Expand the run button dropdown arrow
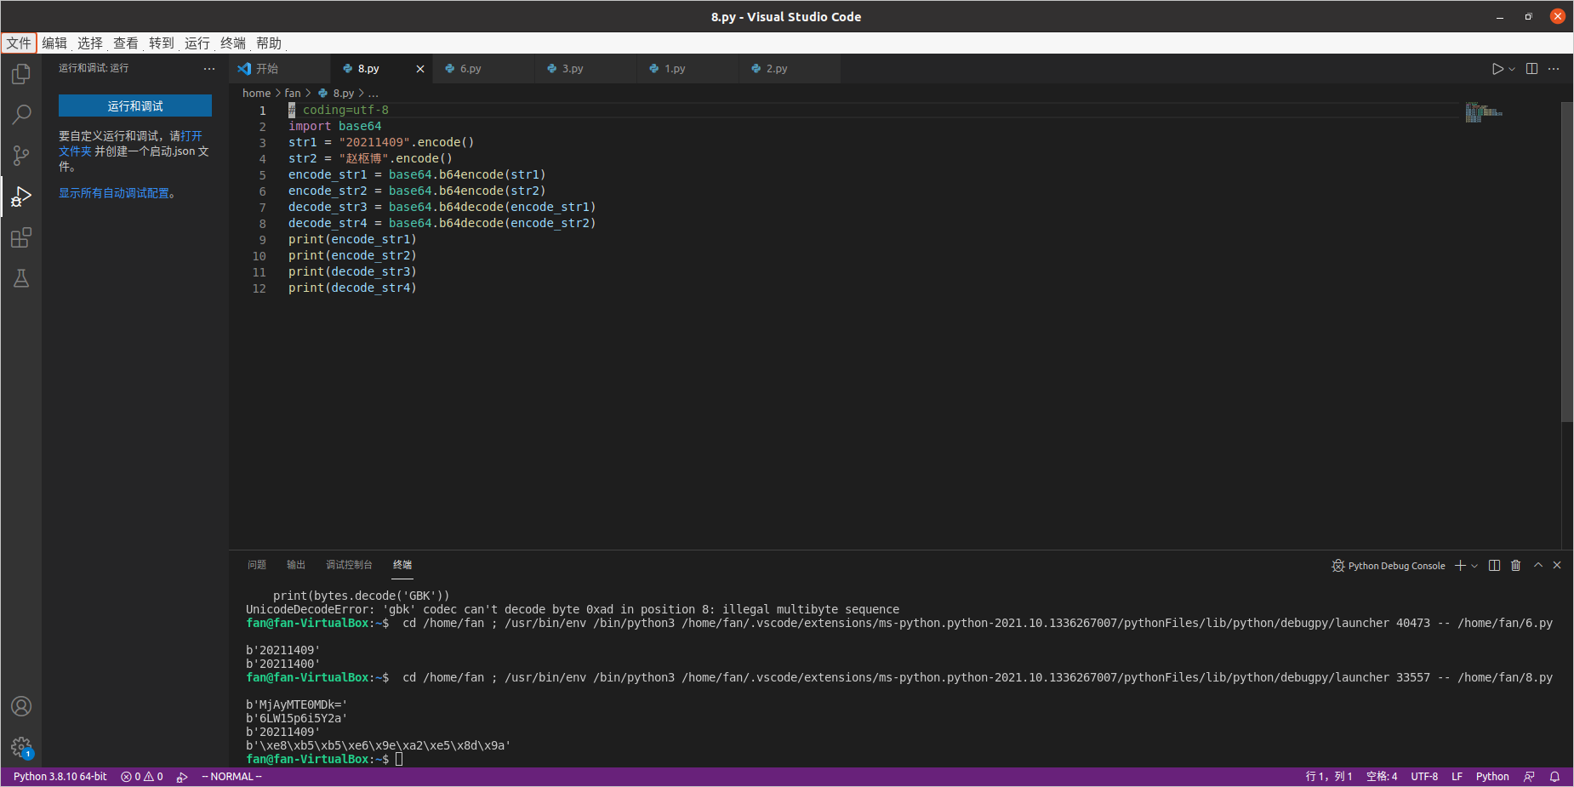 click(1512, 69)
